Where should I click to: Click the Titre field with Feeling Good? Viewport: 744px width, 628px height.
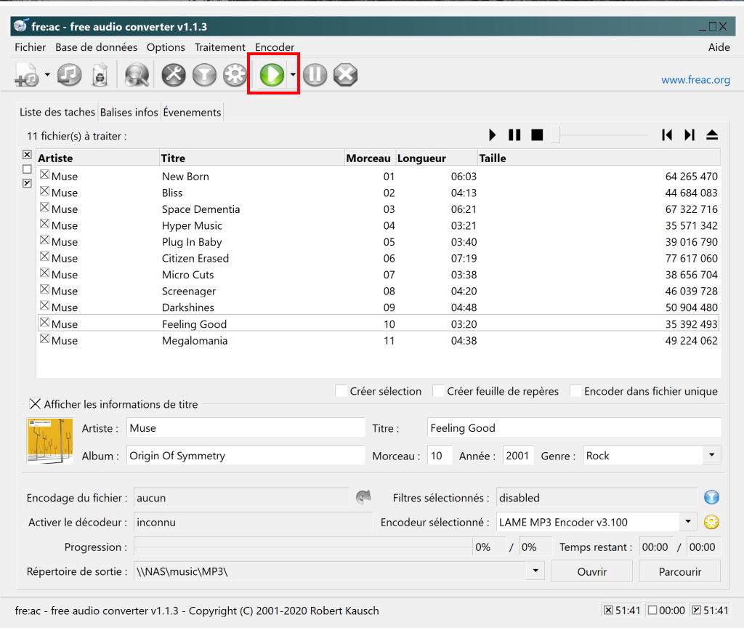pos(574,427)
